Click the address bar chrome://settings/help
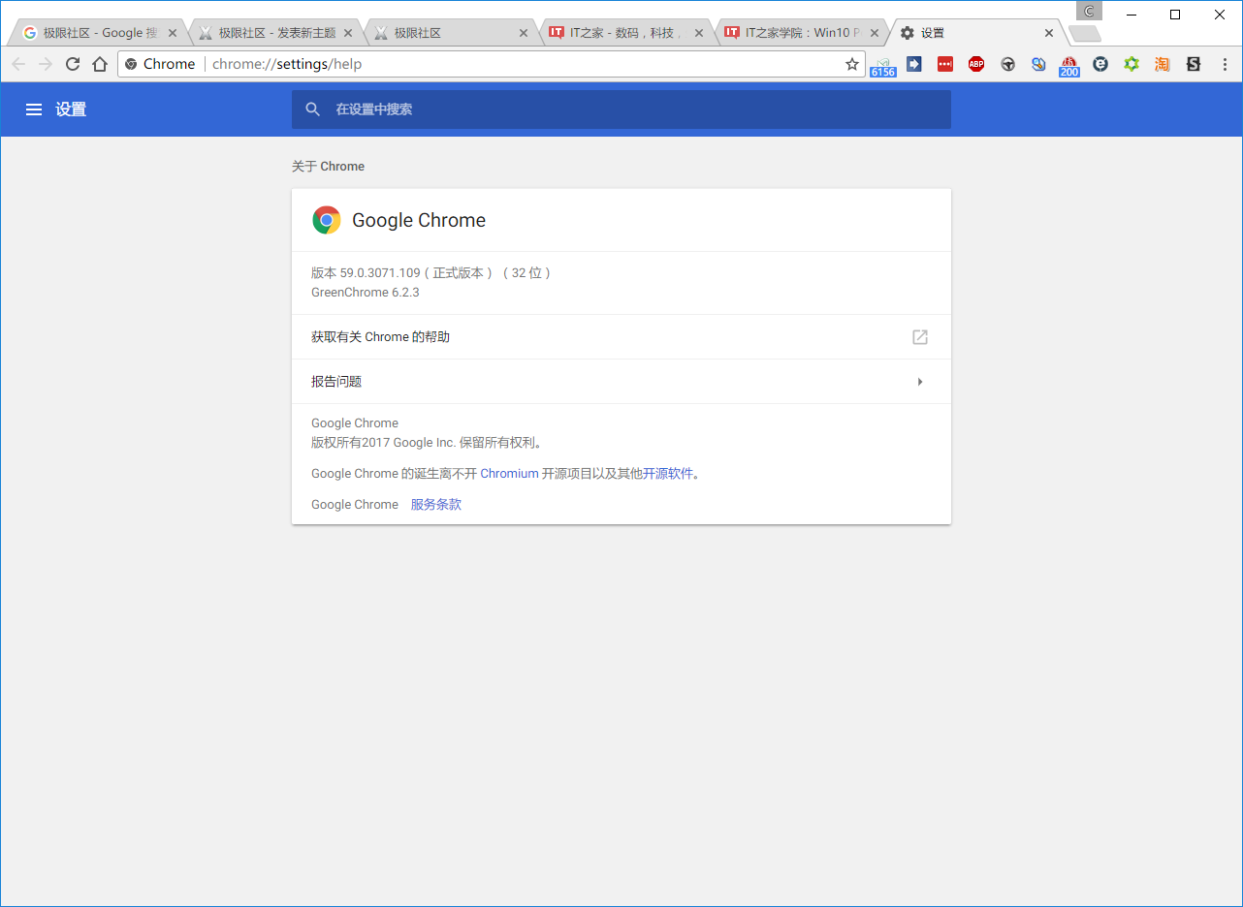The image size is (1243, 907). (x=493, y=64)
